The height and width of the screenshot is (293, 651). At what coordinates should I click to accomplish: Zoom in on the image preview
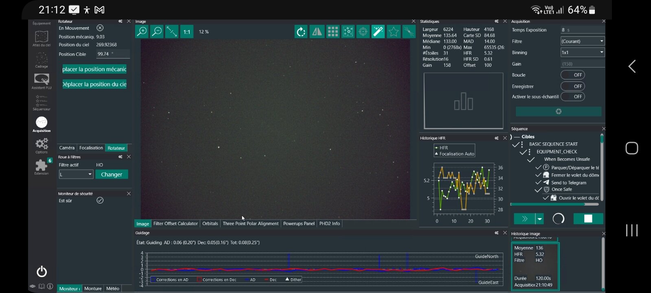142,32
